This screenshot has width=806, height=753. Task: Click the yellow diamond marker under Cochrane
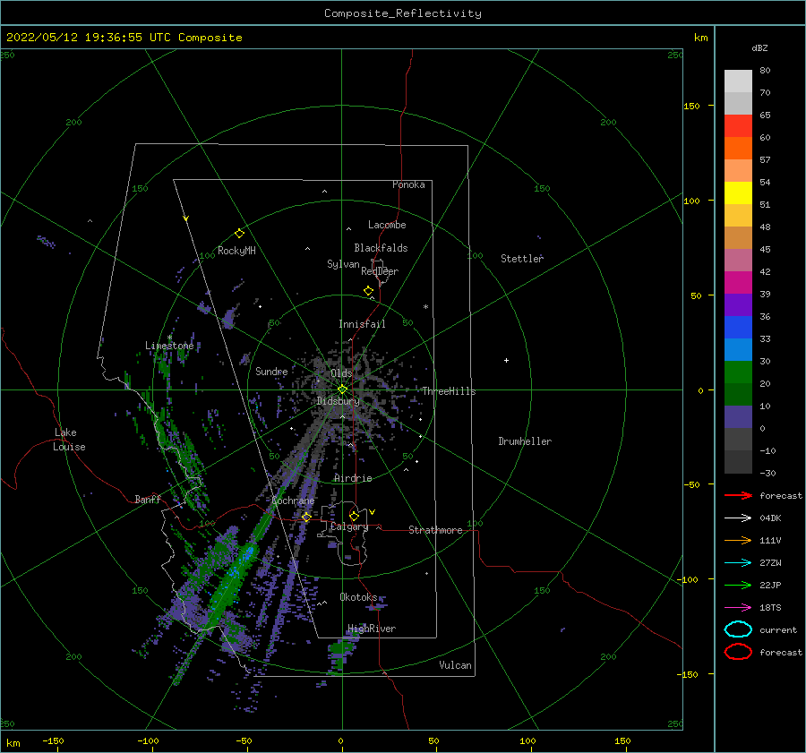point(306,517)
